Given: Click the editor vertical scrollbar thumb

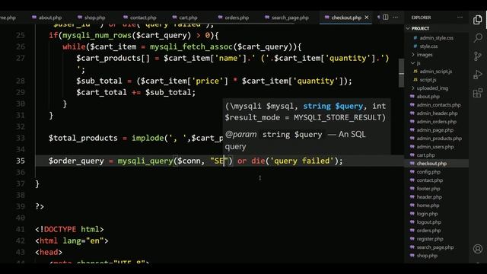Looking at the screenshot, I should [401, 73].
